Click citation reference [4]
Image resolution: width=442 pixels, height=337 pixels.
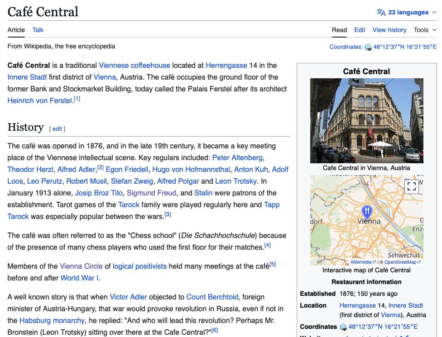click(x=268, y=246)
